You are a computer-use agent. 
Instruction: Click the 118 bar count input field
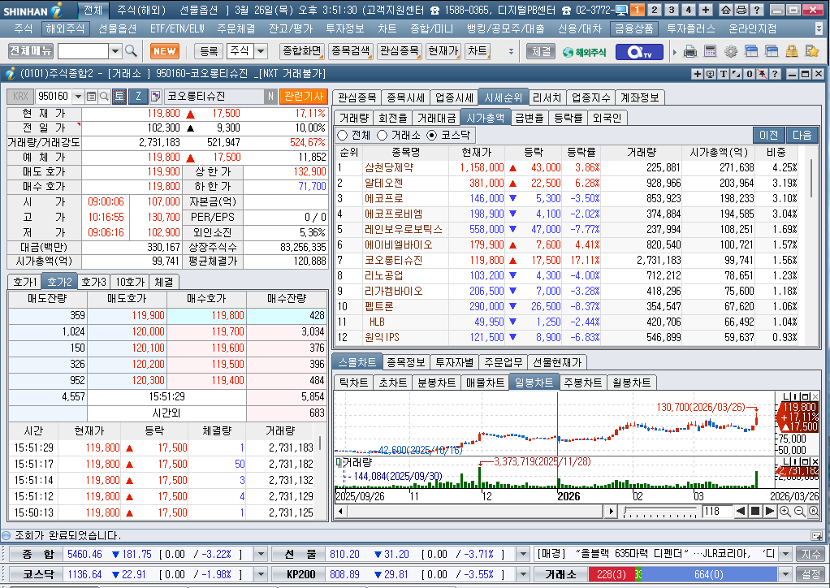coord(717,512)
